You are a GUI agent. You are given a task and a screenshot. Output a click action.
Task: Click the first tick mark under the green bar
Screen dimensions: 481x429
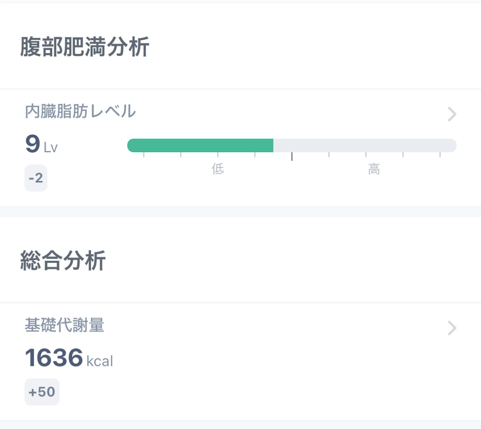[144, 155]
